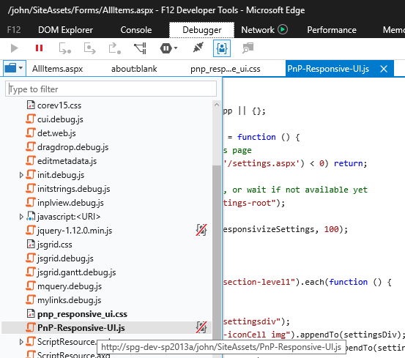The image size is (405, 358).
Task: Switch to the AllItems.aspx file tab
Action: 57,69
